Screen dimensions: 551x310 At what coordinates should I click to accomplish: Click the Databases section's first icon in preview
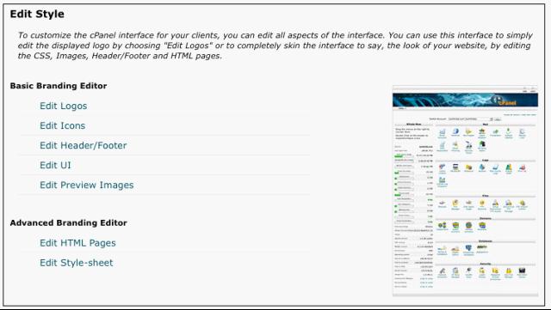(442, 250)
